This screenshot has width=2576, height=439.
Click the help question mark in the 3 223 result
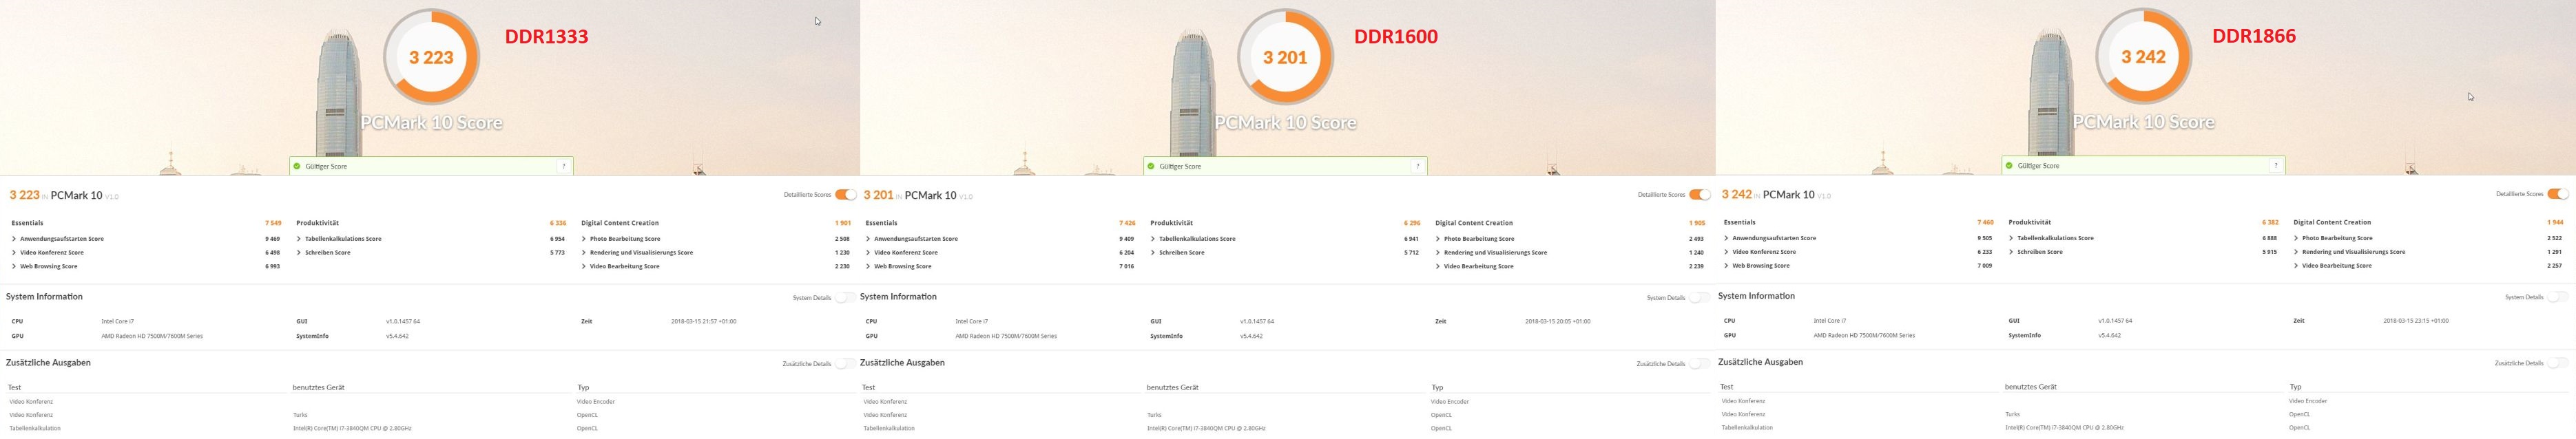564,166
